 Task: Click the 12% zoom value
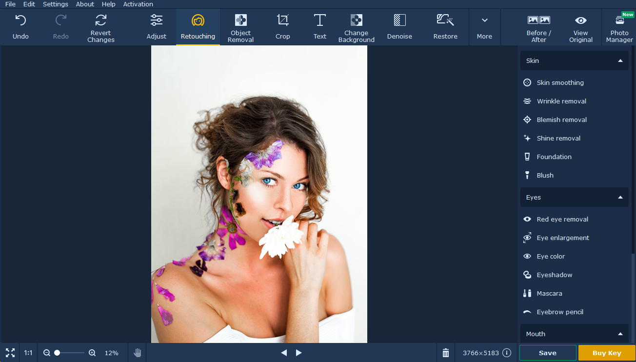tap(112, 353)
